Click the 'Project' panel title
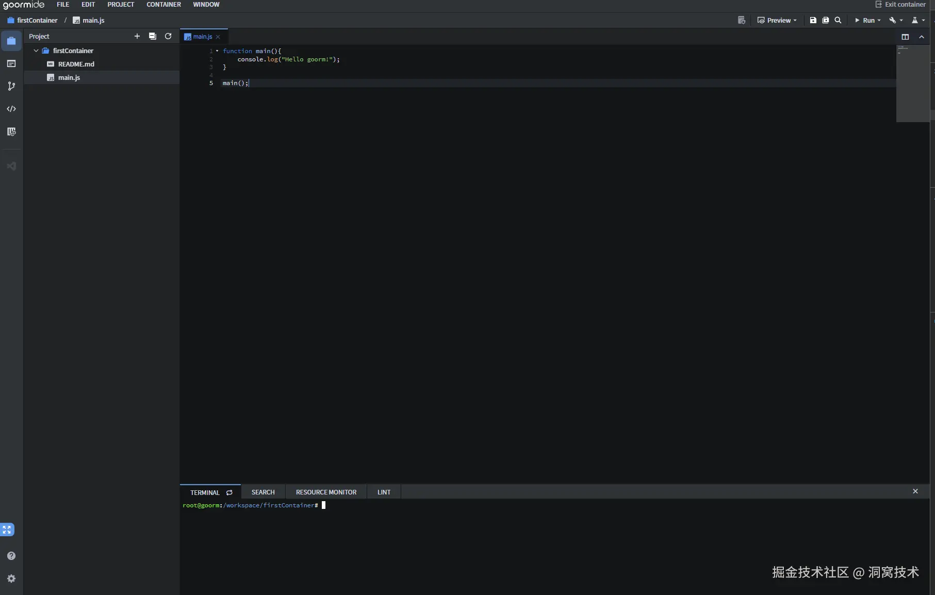The width and height of the screenshot is (935, 595). point(39,37)
